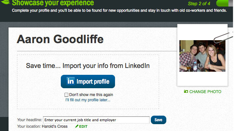Click the 'Your headline' label
Image resolution: width=234 pixels, height=131 pixels.
pos(29,120)
